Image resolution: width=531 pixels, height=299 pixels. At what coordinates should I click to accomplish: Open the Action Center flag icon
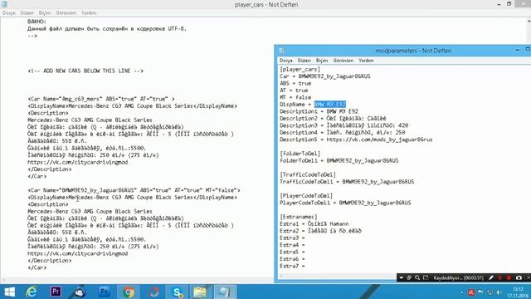480,292
